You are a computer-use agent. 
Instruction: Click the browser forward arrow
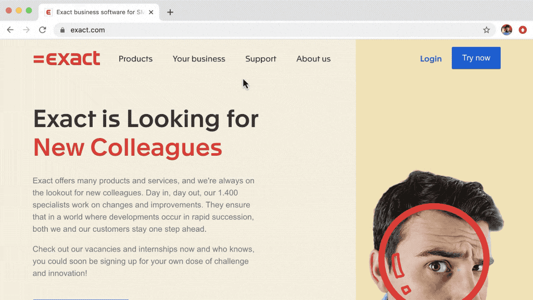27,30
